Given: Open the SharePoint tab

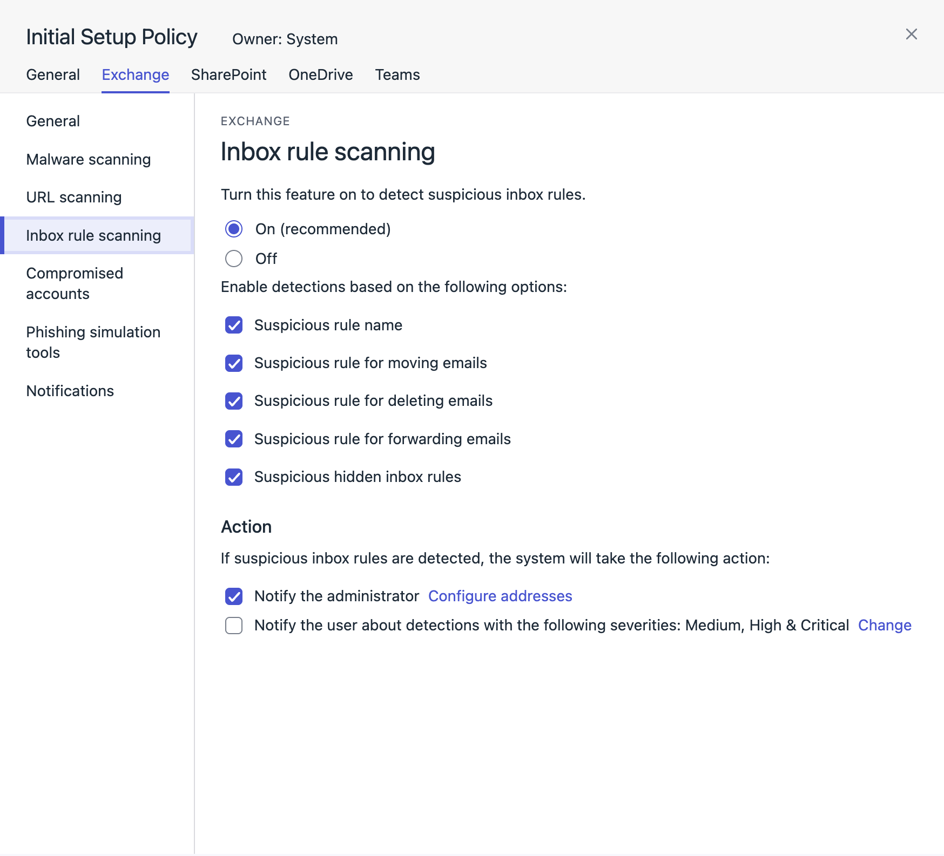Looking at the screenshot, I should click(228, 74).
